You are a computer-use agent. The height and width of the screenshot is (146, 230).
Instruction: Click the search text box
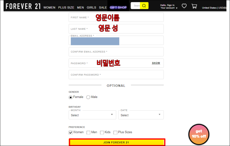click(135, 6)
